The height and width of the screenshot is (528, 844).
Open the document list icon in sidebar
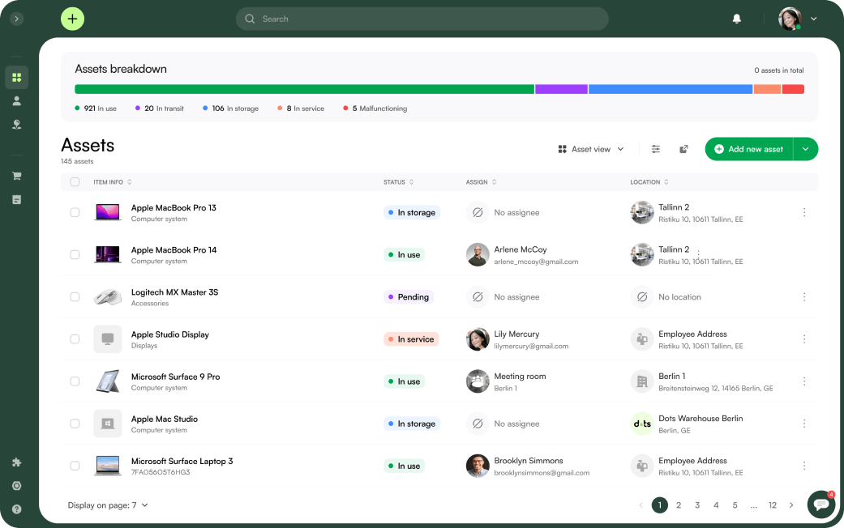click(17, 199)
